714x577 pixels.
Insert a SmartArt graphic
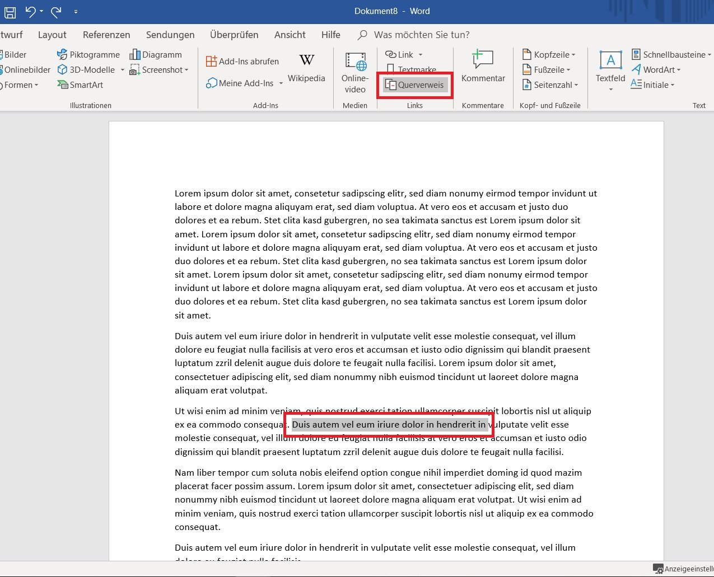pos(80,85)
